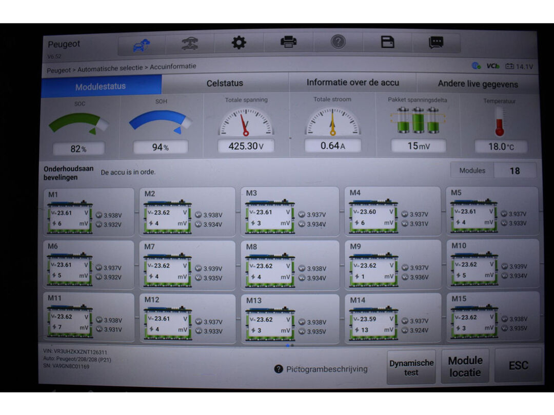Open the vehicle lift service icon
This screenshot has width=554, height=415.
190,44
